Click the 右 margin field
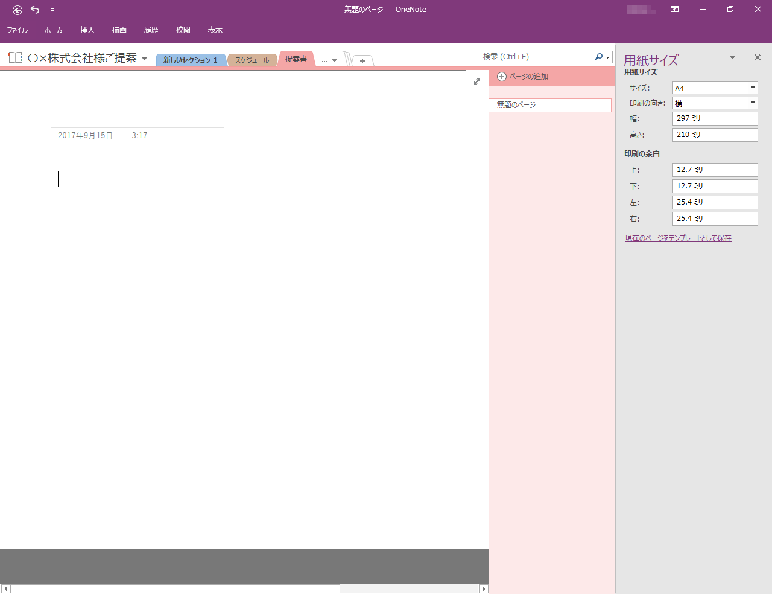772x594 pixels. [x=715, y=219]
